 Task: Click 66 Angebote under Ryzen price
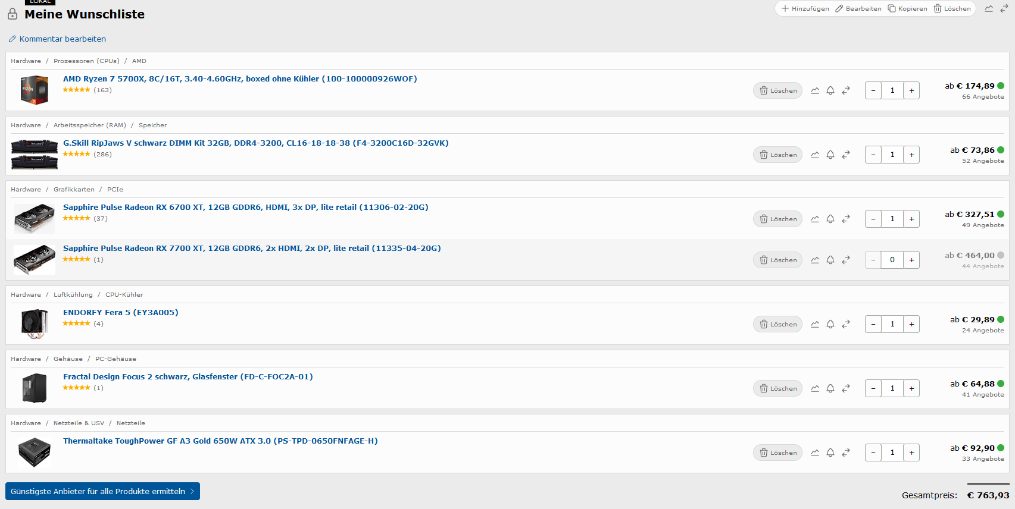tap(983, 96)
